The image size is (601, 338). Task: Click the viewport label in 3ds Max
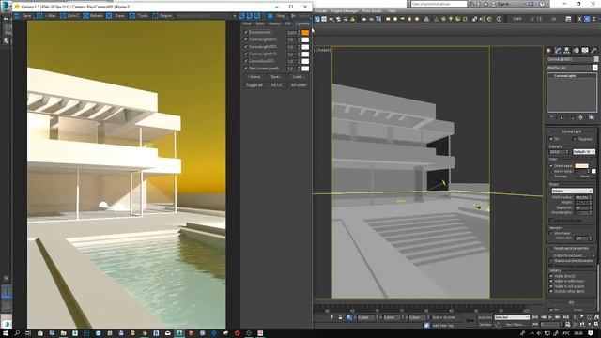click(x=323, y=50)
